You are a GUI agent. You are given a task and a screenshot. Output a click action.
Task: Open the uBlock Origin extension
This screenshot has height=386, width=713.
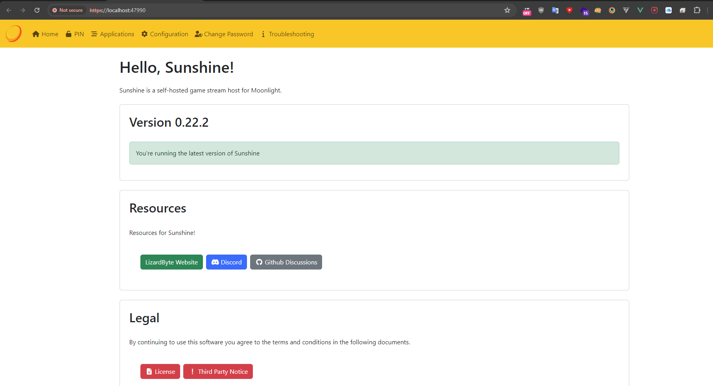point(541,10)
